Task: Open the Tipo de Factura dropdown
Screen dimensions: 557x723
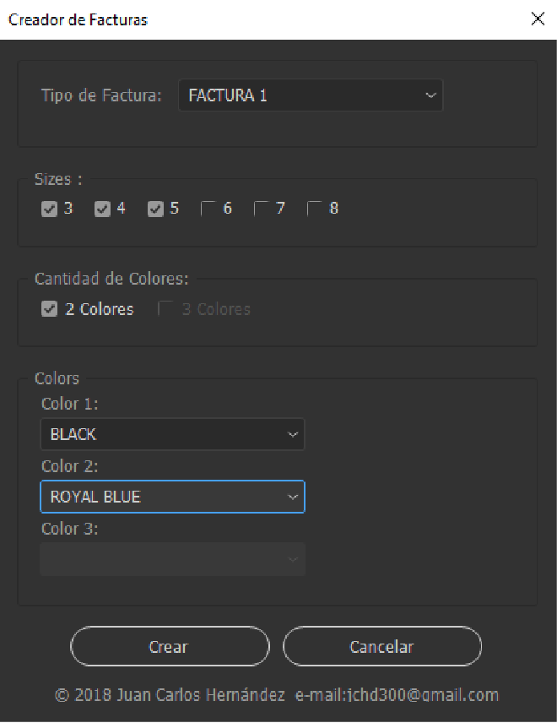Action: [x=310, y=95]
